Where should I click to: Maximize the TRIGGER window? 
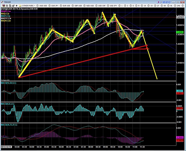(x=178, y=2)
